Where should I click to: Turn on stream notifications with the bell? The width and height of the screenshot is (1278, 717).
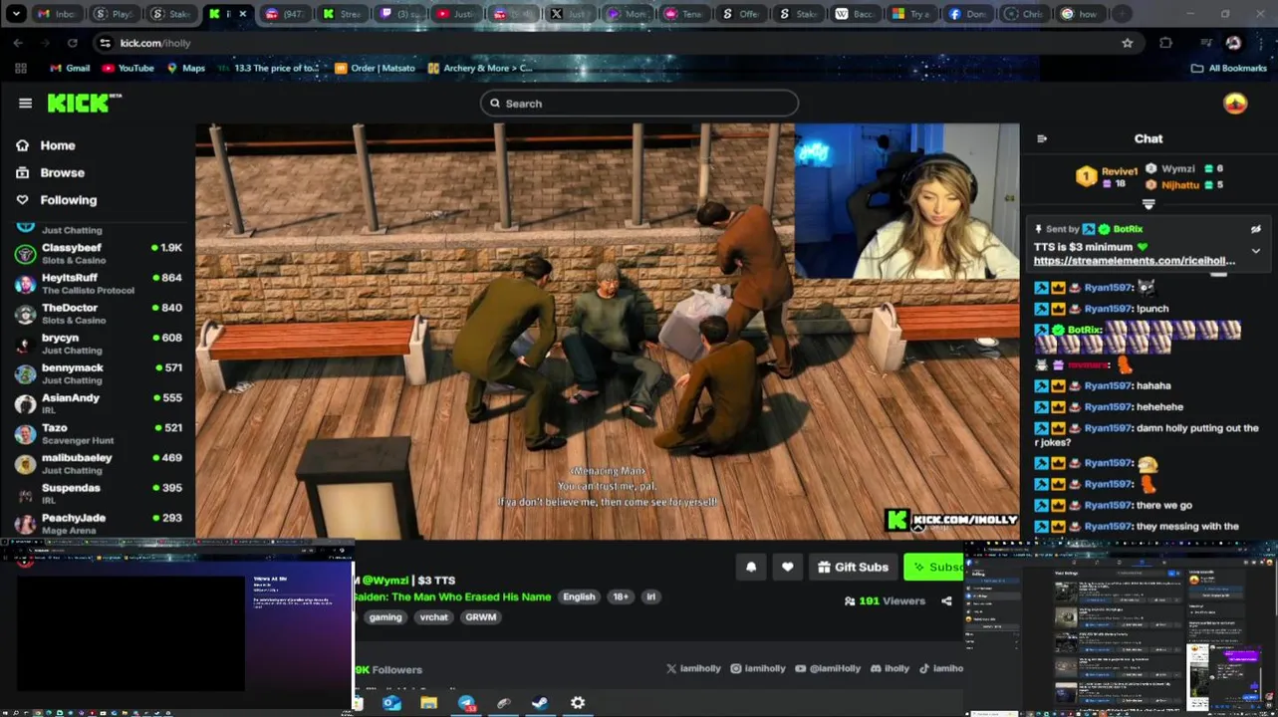751,567
